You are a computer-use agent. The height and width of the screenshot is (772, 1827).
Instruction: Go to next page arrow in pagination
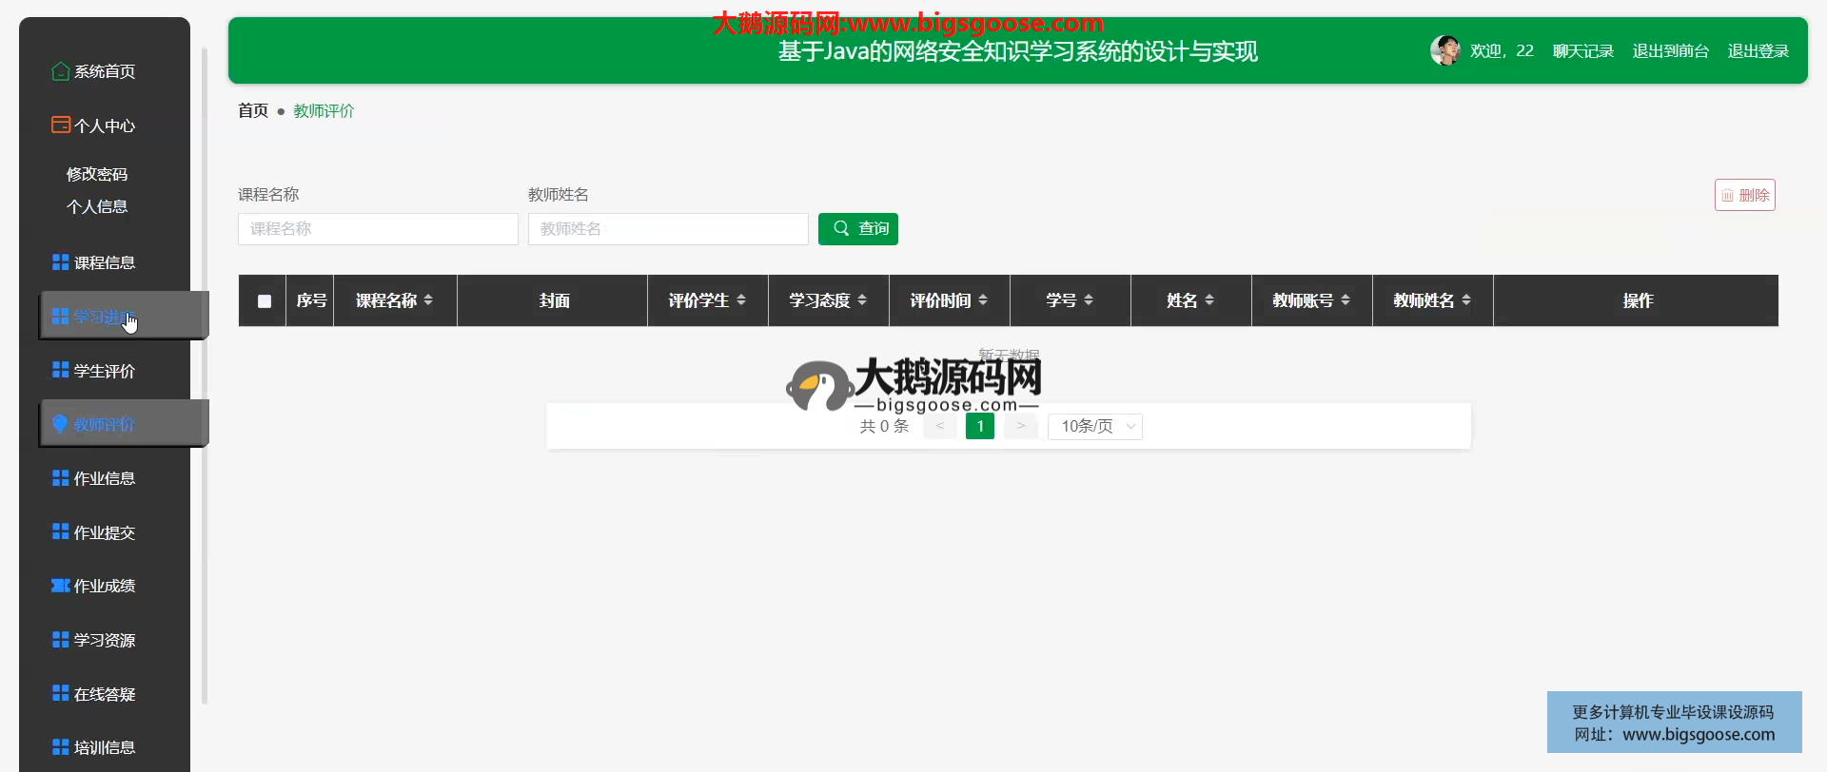1020,426
